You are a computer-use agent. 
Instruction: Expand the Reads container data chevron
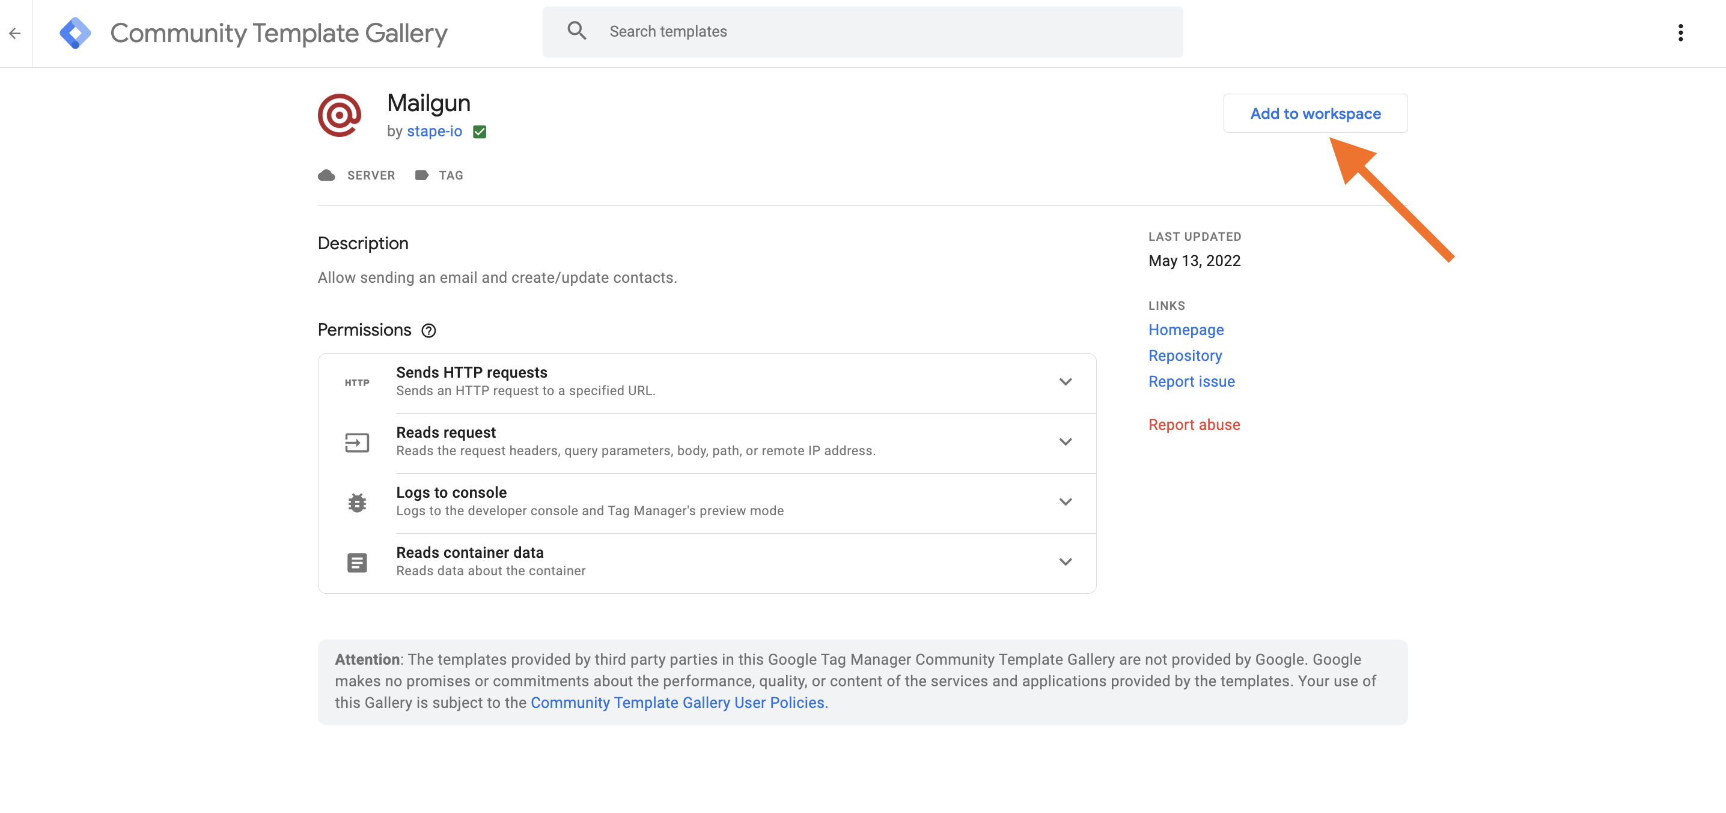(1066, 562)
